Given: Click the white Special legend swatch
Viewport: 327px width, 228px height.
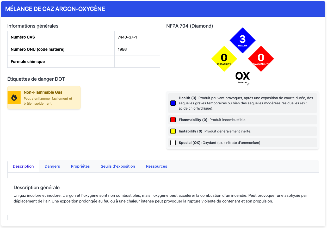Looking at the screenshot, I should tap(173, 143).
